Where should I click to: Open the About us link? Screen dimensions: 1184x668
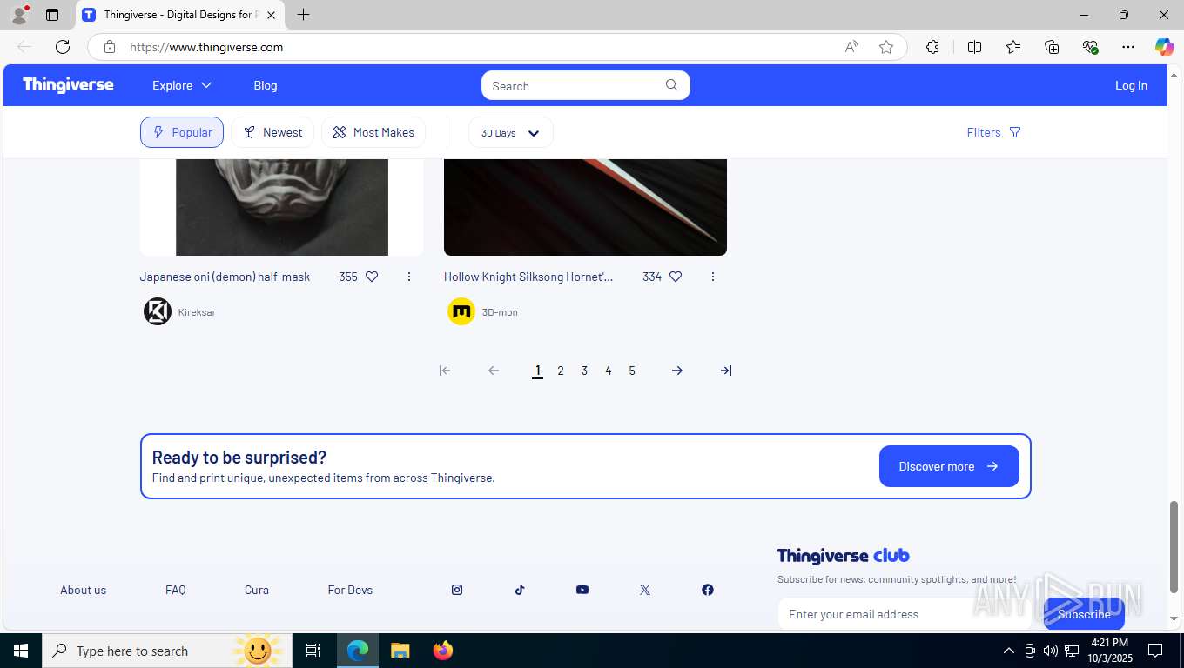coord(84,590)
